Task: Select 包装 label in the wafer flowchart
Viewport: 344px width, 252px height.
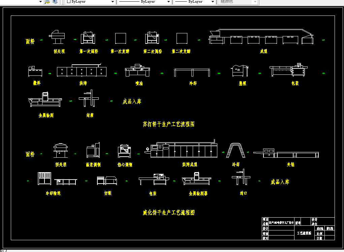Action: click(153, 193)
